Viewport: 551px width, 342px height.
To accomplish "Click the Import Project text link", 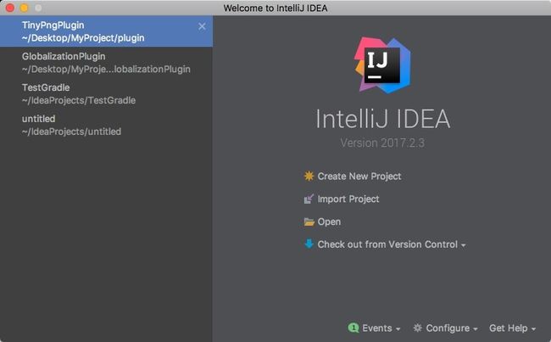I will click(x=348, y=199).
